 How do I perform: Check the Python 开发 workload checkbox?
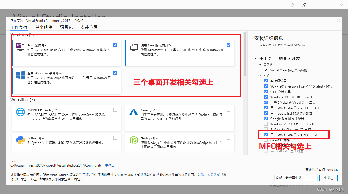[115, 138]
